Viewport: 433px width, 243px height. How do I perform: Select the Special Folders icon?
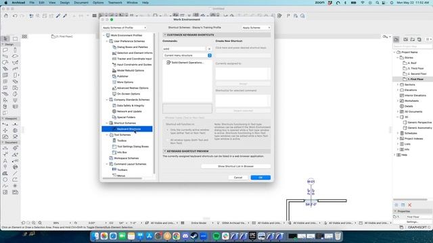[114, 117]
